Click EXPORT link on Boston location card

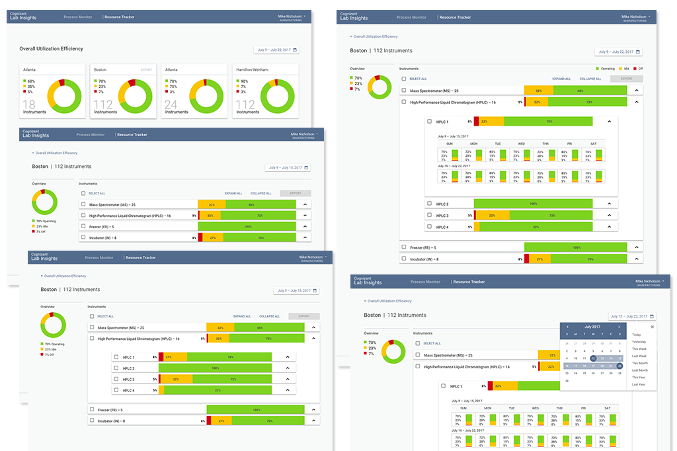(146, 69)
